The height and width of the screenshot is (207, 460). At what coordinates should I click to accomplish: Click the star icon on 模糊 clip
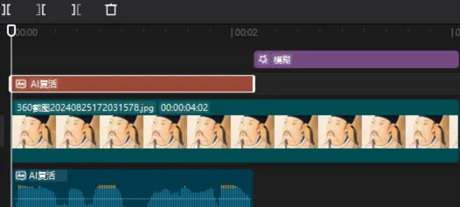tap(264, 60)
